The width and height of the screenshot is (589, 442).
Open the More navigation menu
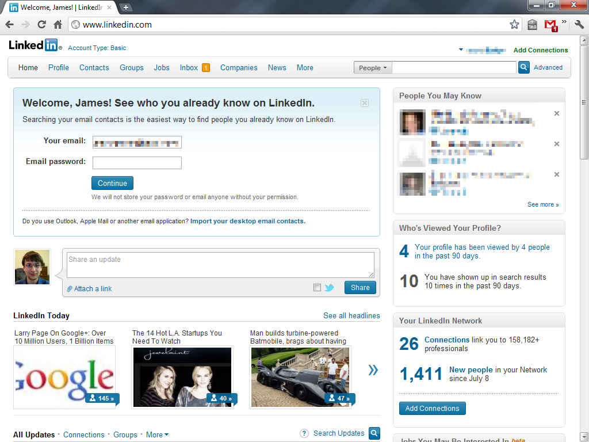pos(305,68)
